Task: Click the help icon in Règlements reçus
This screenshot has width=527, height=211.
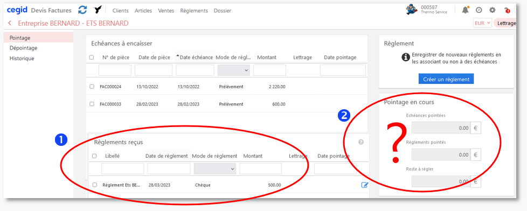Action: pyautogui.click(x=361, y=142)
